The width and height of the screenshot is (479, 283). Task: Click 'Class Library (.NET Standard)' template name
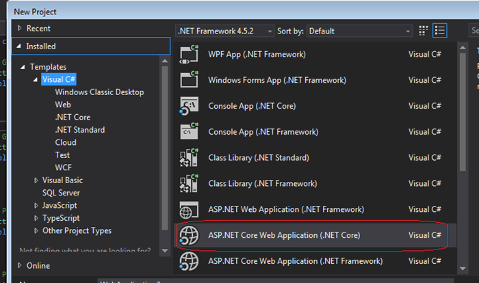point(259,157)
